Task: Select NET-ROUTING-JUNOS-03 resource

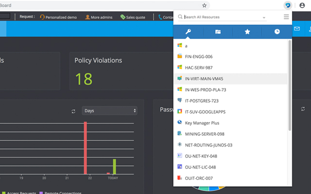Action: (230, 145)
